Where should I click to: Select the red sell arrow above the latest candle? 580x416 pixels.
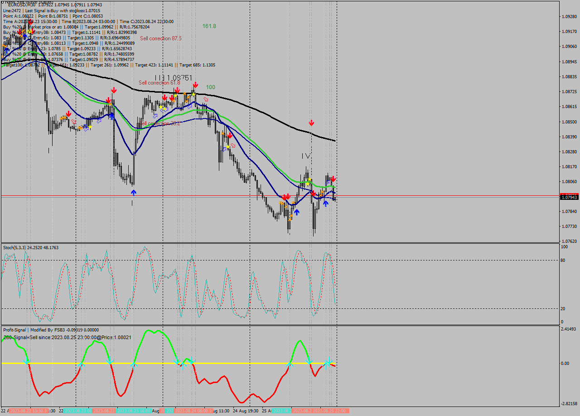pyautogui.click(x=333, y=179)
